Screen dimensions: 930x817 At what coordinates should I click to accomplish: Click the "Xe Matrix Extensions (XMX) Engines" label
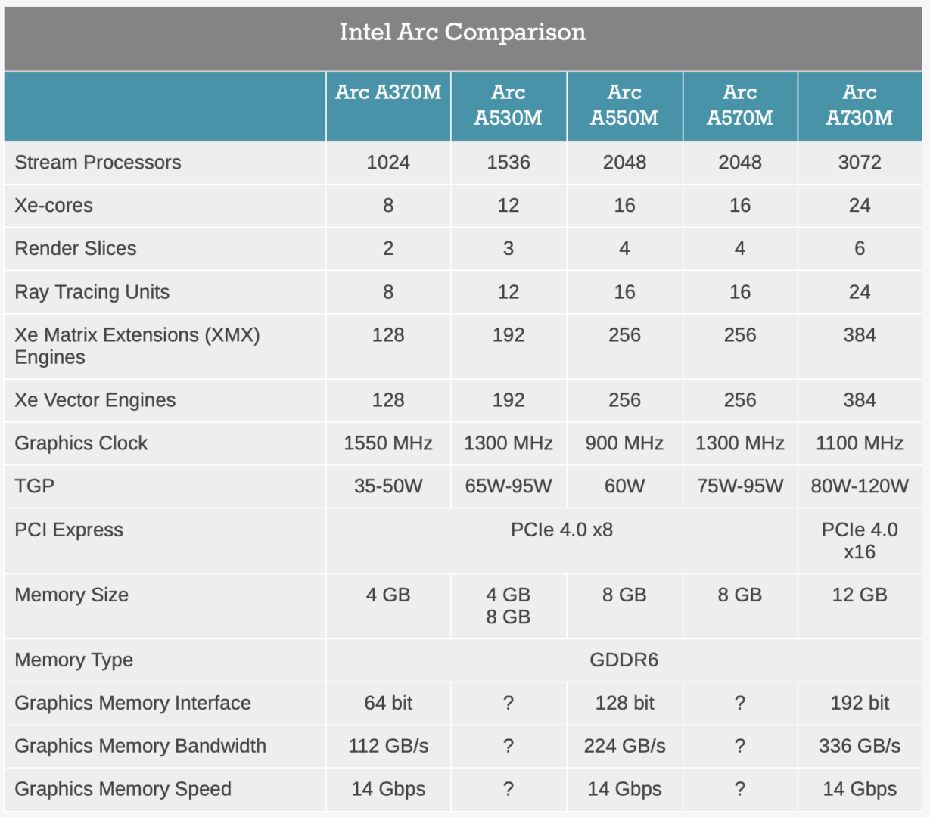pos(137,346)
